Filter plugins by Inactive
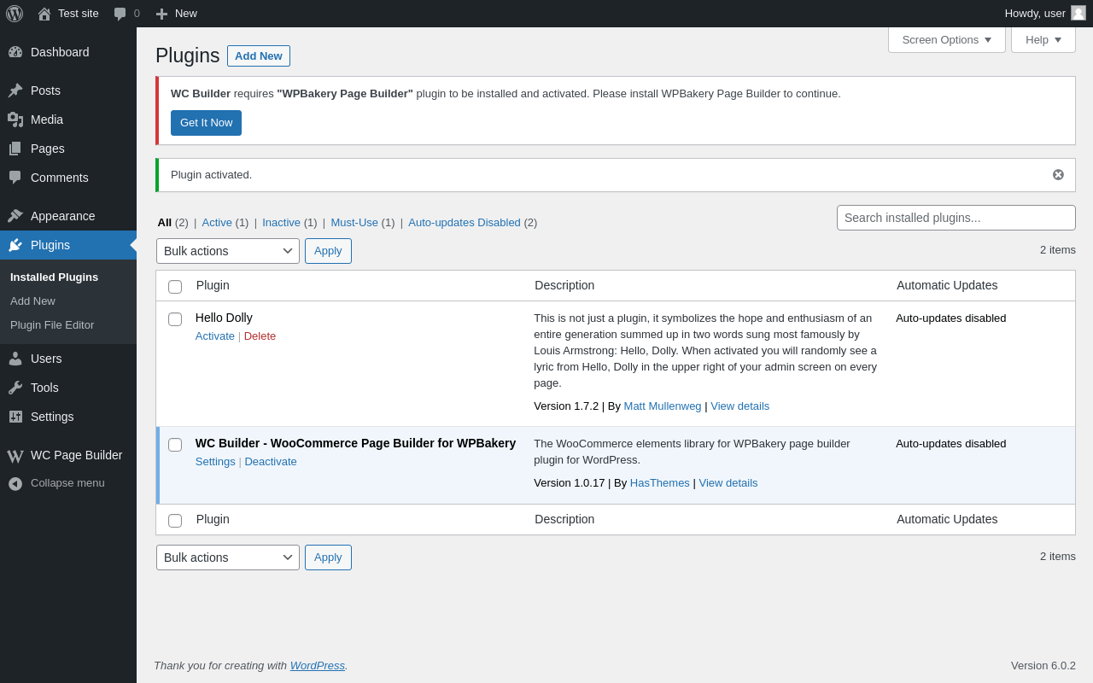 point(282,222)
